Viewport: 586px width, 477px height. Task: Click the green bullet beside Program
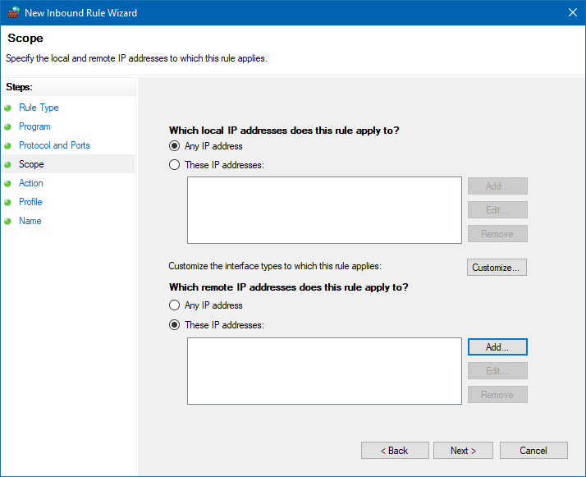pos(8,127)
